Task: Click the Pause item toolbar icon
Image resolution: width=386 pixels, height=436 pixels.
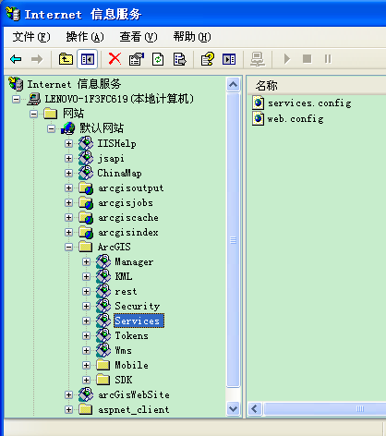Action: [x=328, y=59]
